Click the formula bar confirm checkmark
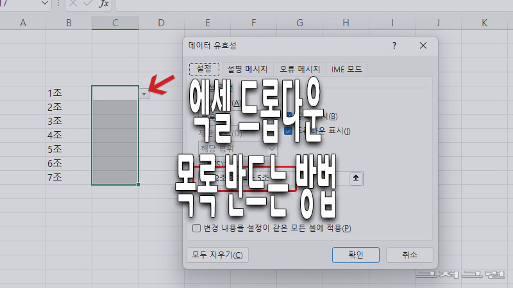 coord(87,4)
